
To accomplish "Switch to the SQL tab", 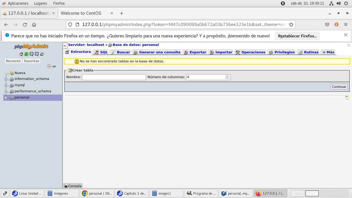I will (101, 52).
